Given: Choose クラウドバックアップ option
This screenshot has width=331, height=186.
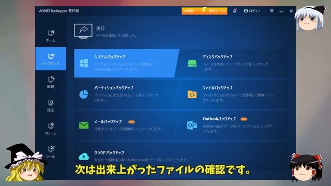Looking at the screenshot, I should tap(181, 156).
